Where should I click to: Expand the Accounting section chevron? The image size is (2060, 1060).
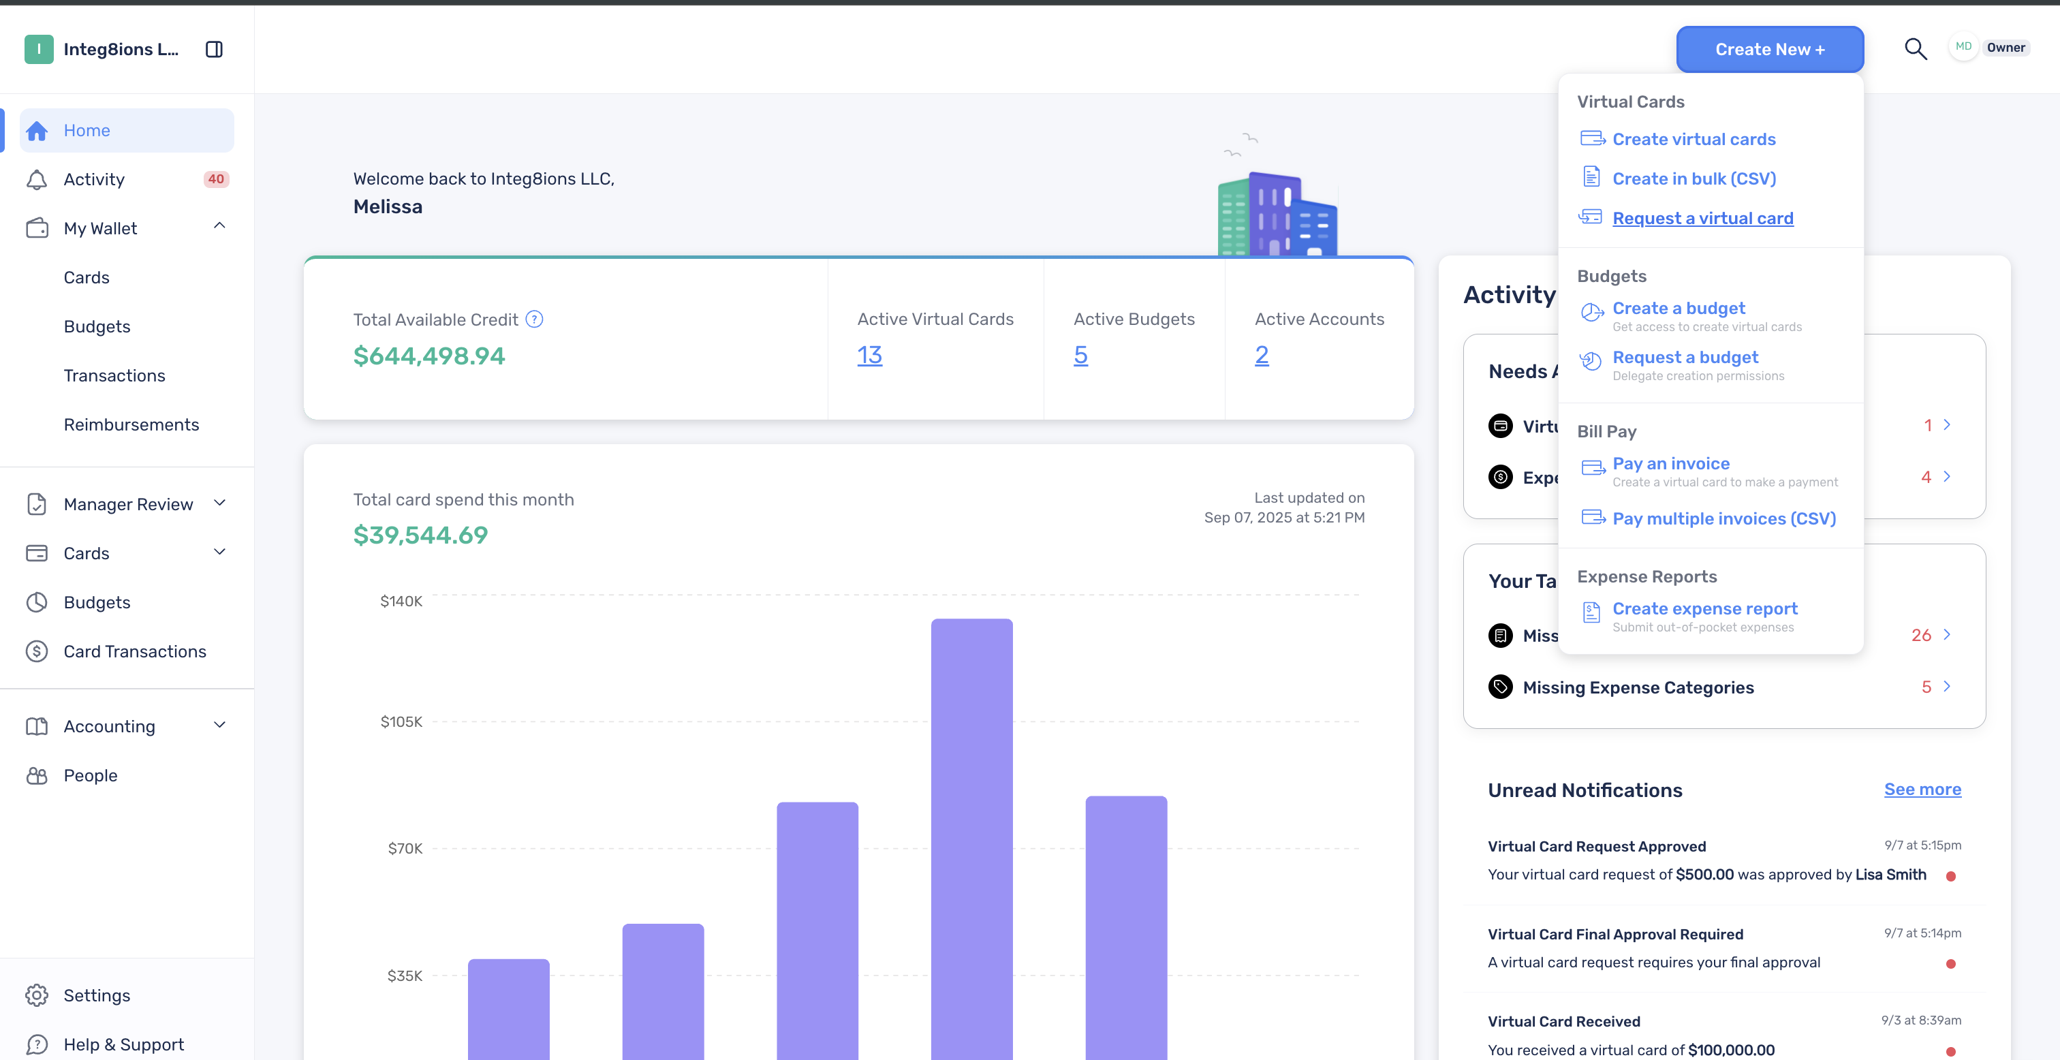click(219, 725)
